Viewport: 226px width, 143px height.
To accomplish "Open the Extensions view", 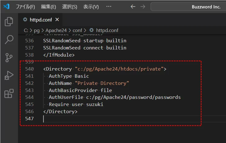I will [9, 94].
